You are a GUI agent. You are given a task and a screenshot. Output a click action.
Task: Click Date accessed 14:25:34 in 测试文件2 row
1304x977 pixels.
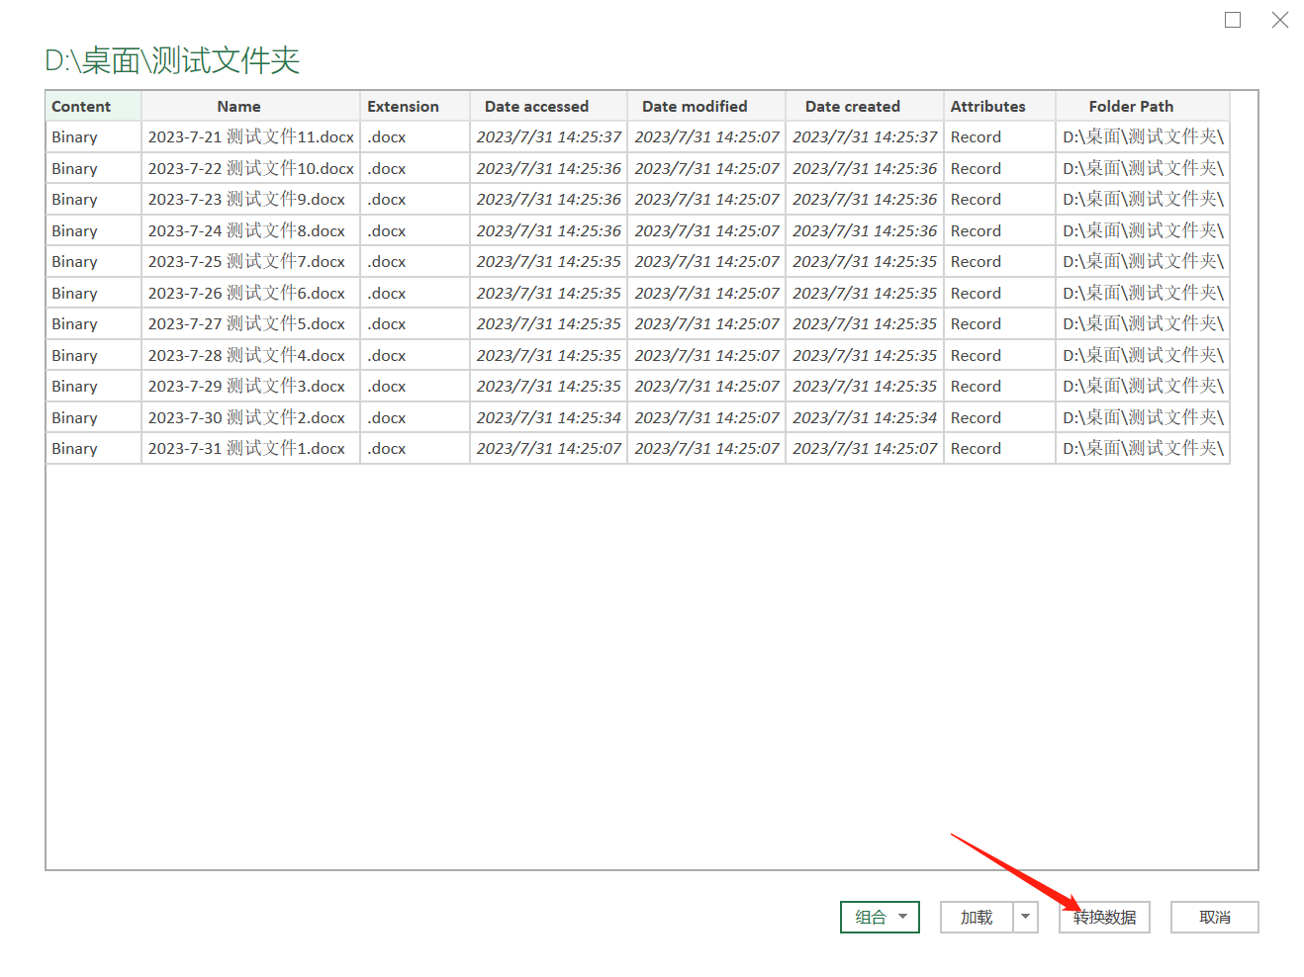click(548, 417)
